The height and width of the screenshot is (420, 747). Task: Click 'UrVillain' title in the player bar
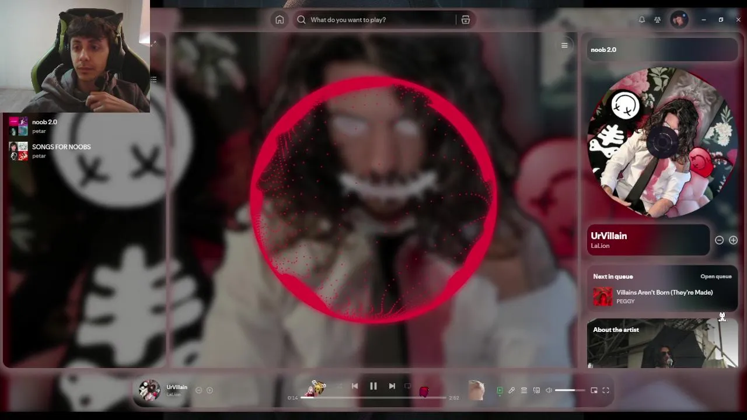pos(177,387)
